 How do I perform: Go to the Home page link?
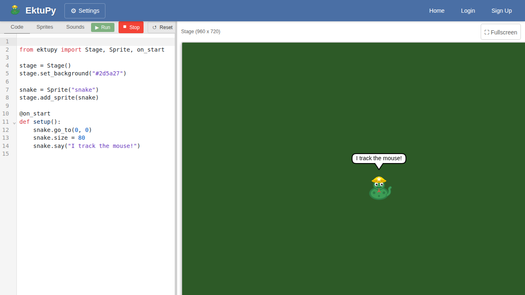pyautogui.click(x=436, y=11)
